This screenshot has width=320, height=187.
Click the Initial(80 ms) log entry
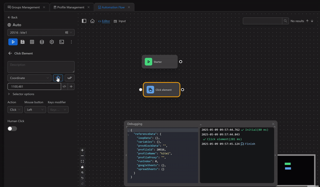255,130
